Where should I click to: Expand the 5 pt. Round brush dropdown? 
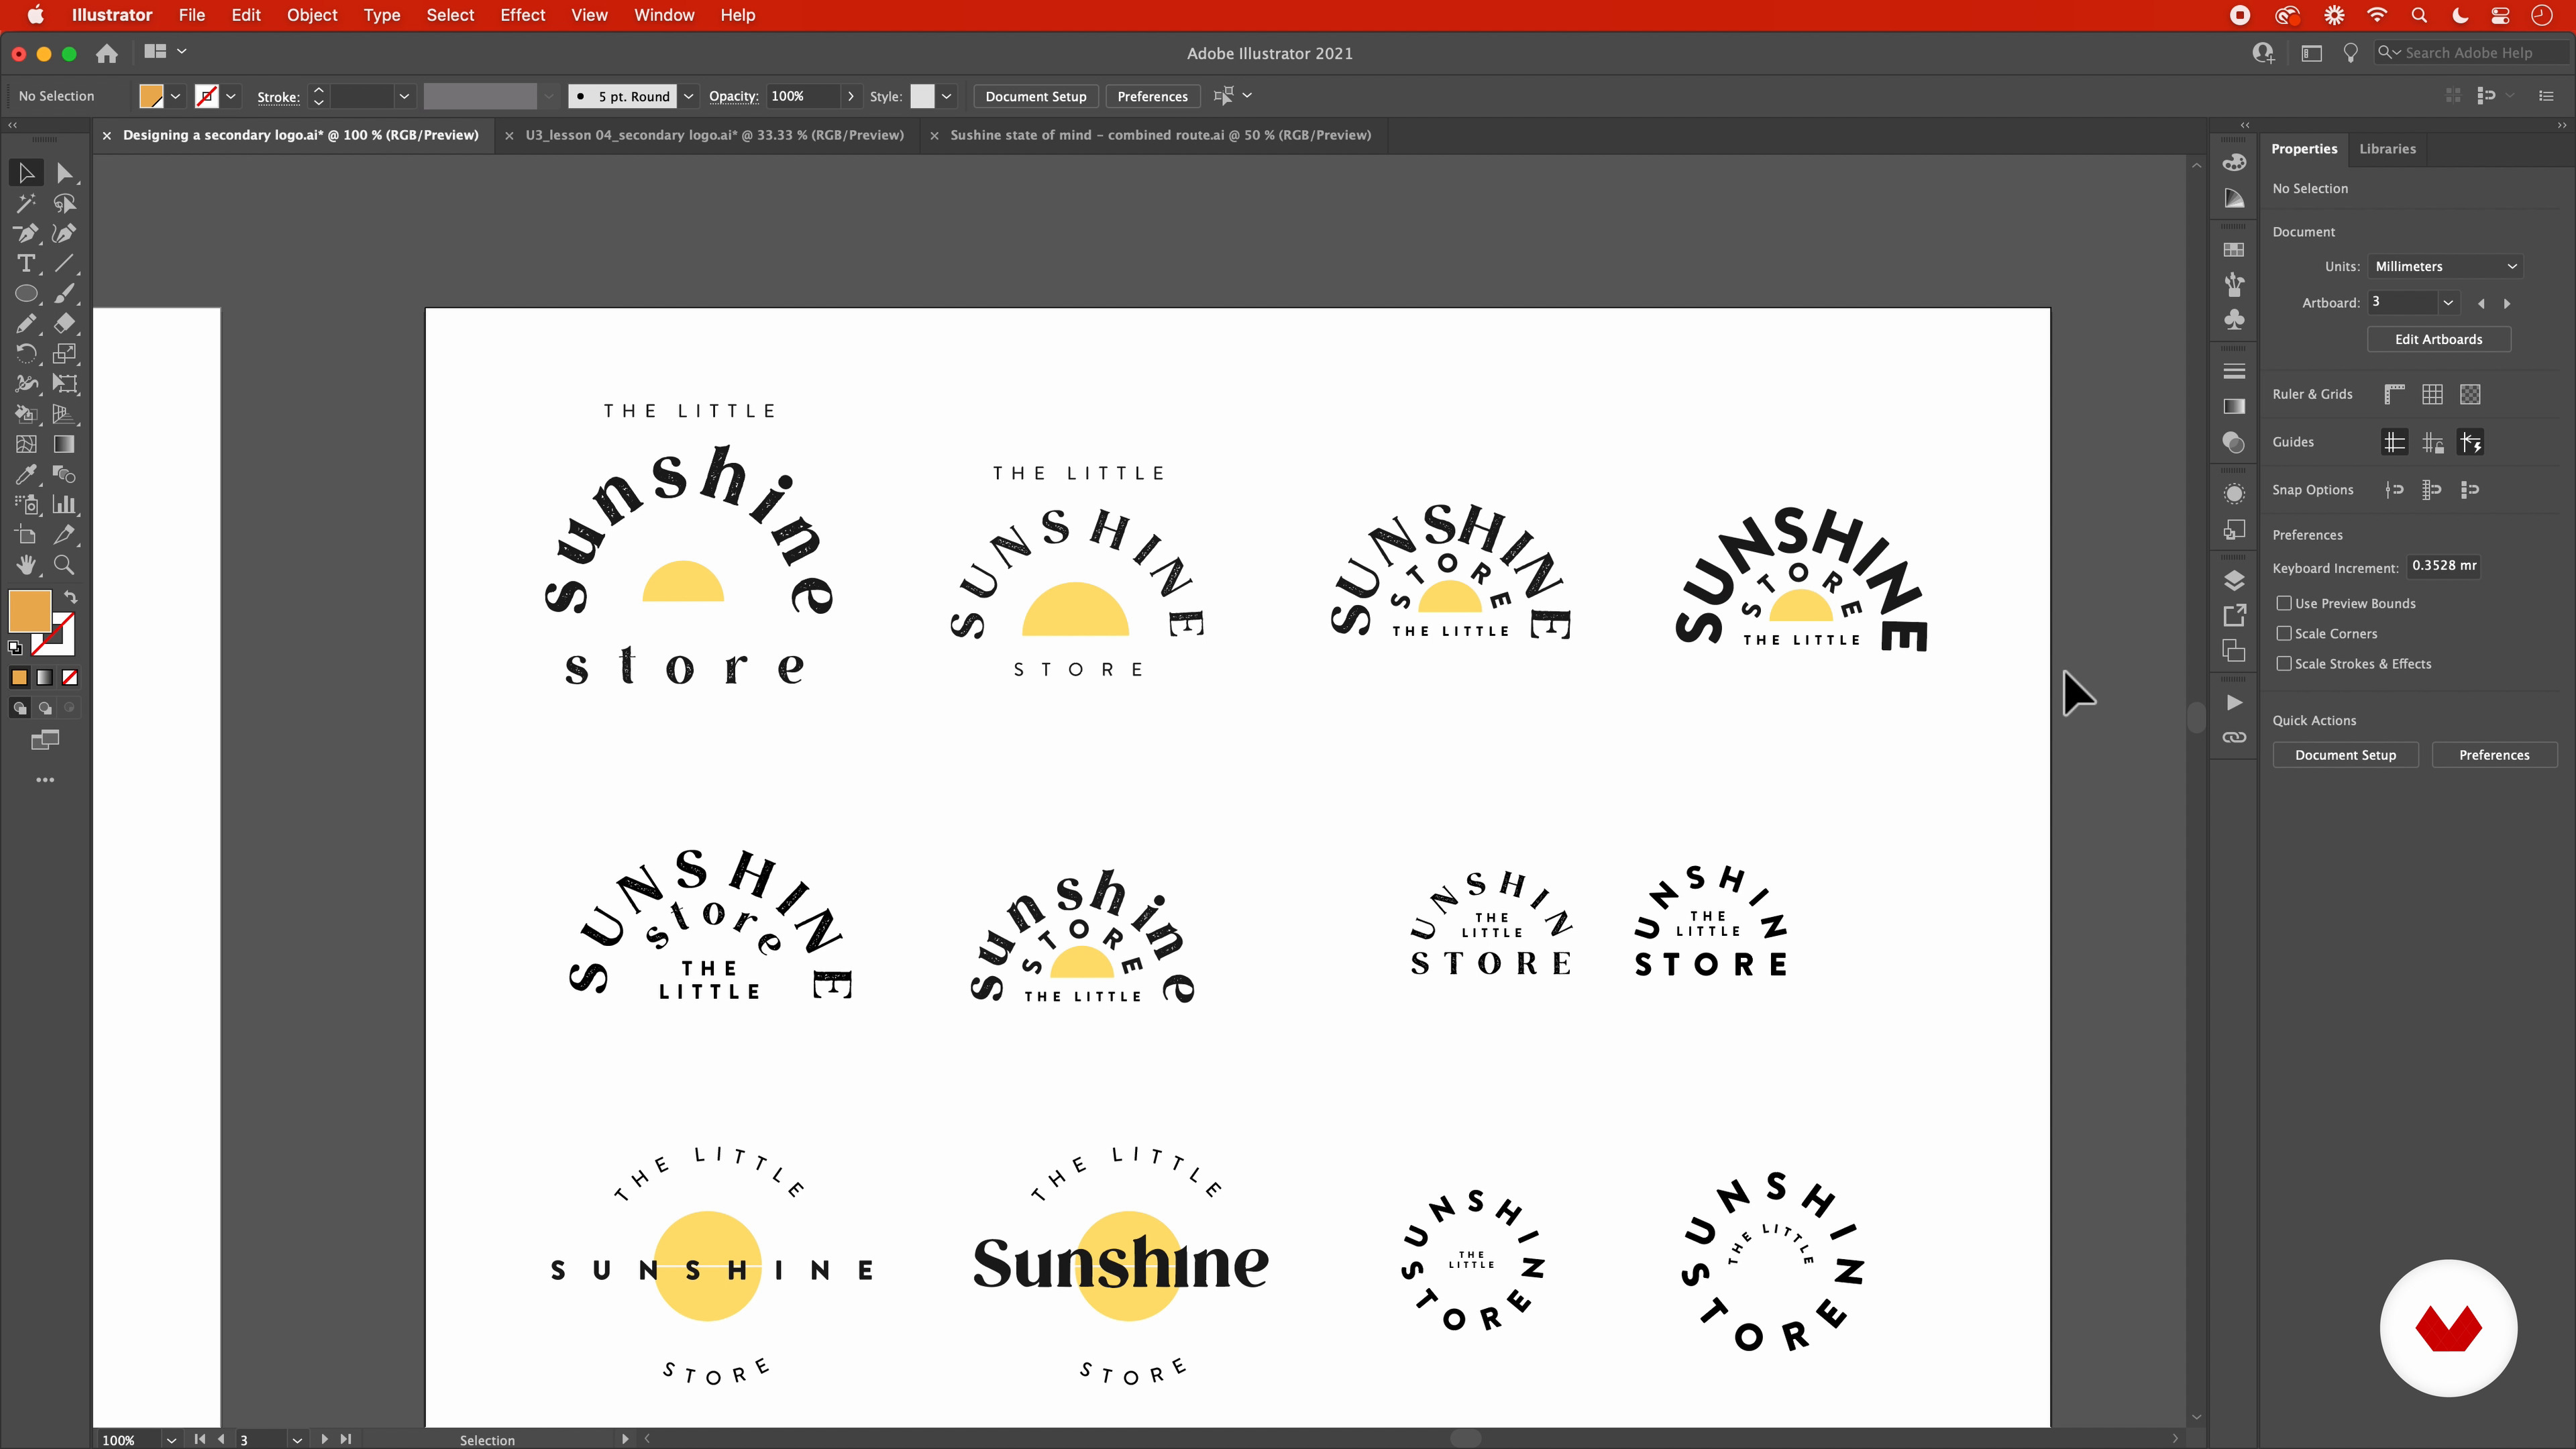click(x=688, y=96)
